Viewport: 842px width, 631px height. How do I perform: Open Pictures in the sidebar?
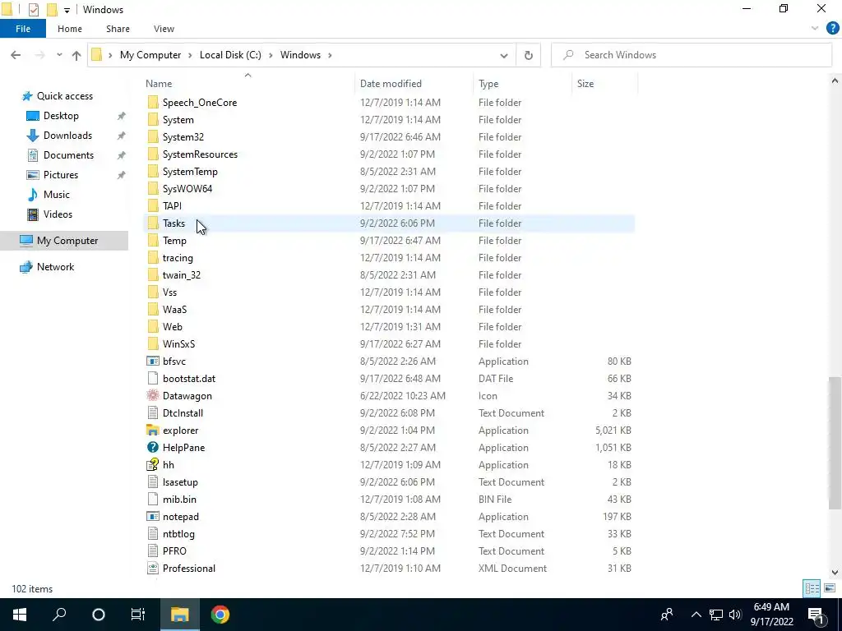pos(61,175)
